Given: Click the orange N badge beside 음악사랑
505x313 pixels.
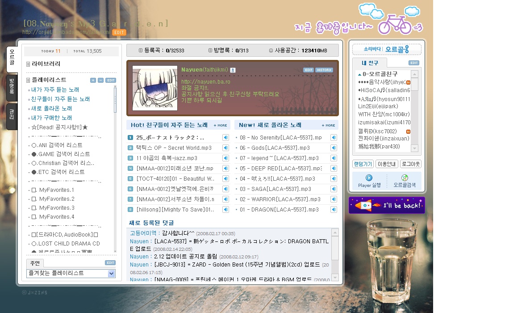Looking at the screenshot, I should point(408,82).
